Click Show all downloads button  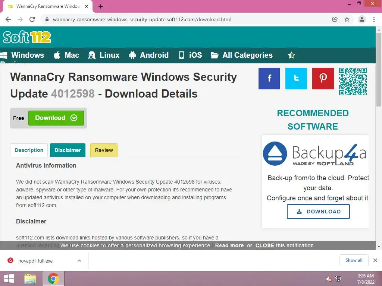[x=354, y=260]
